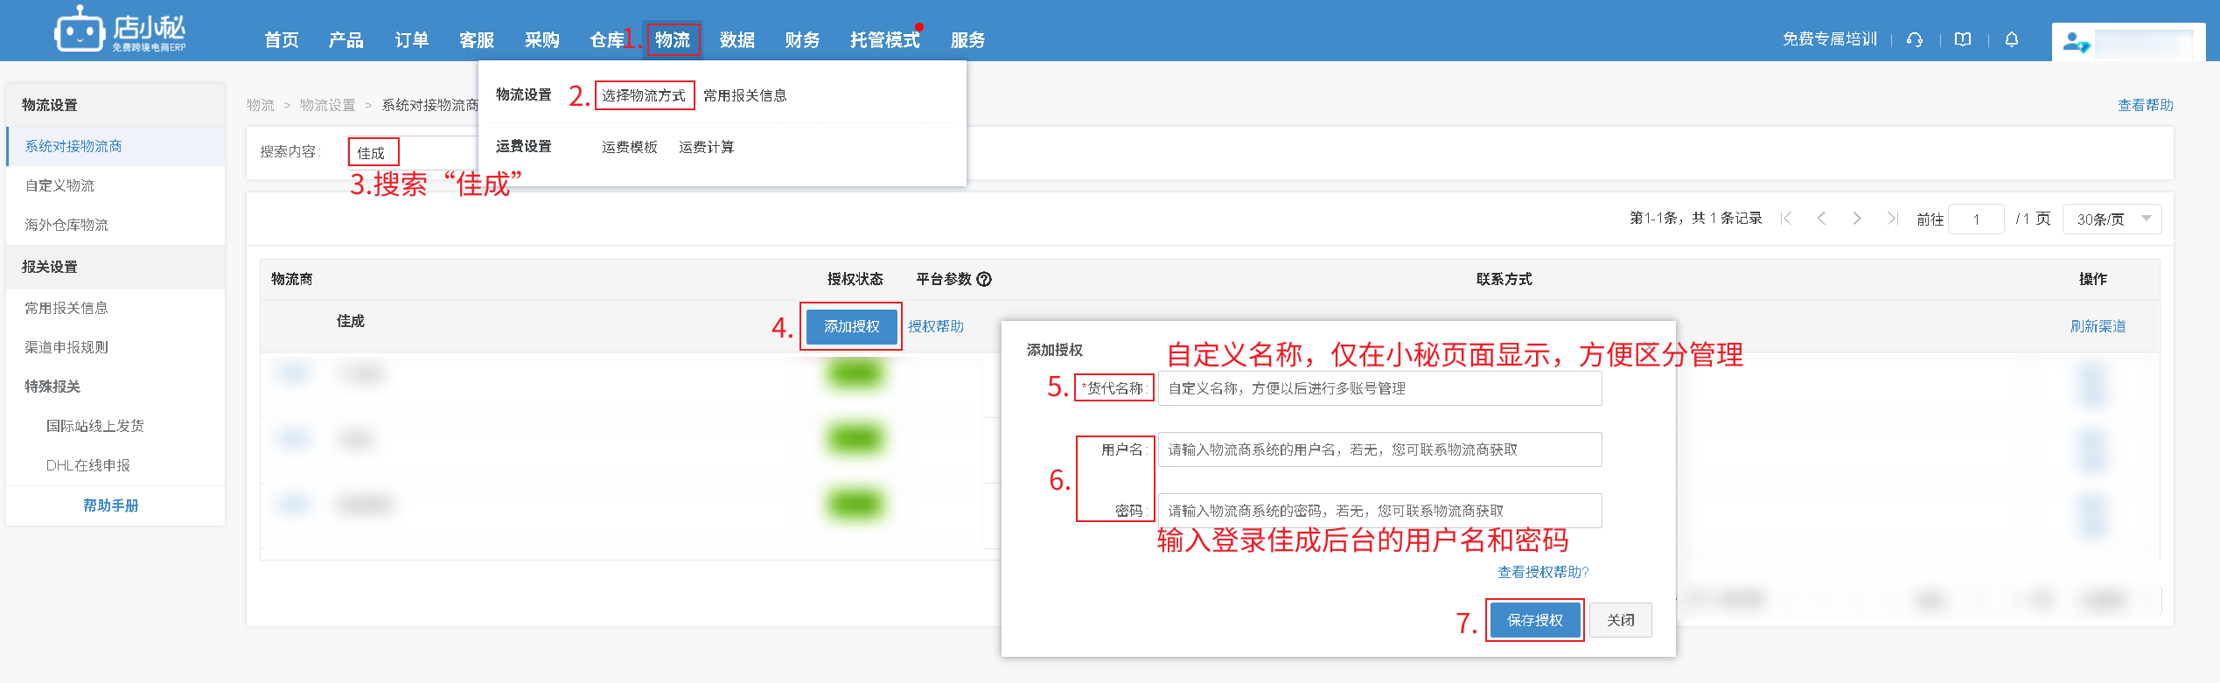Click the 添加授权 button
The width and height of the screenshot is (2220, 683).
(x=851, y=326)
